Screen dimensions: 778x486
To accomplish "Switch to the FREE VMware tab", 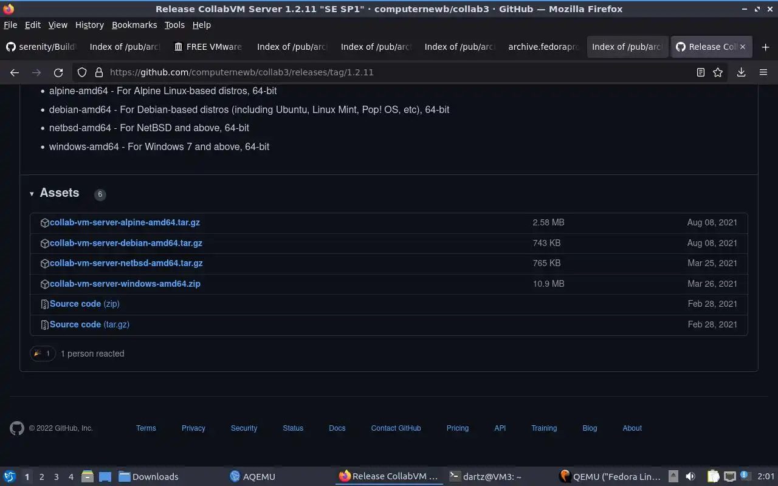I will point(208,47).
